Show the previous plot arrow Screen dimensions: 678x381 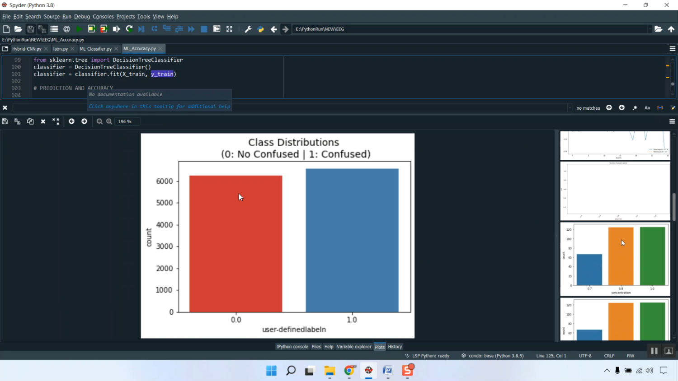[x=71, y=121]
